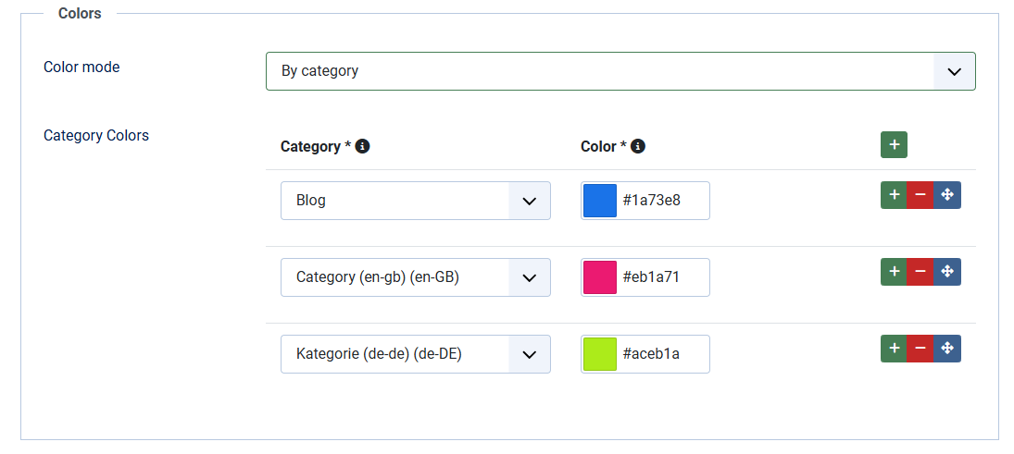This screenshot has height=454, width=1014.
Task: Click move handle for Kategorie (de-de) row
Action: click(947, 349)
